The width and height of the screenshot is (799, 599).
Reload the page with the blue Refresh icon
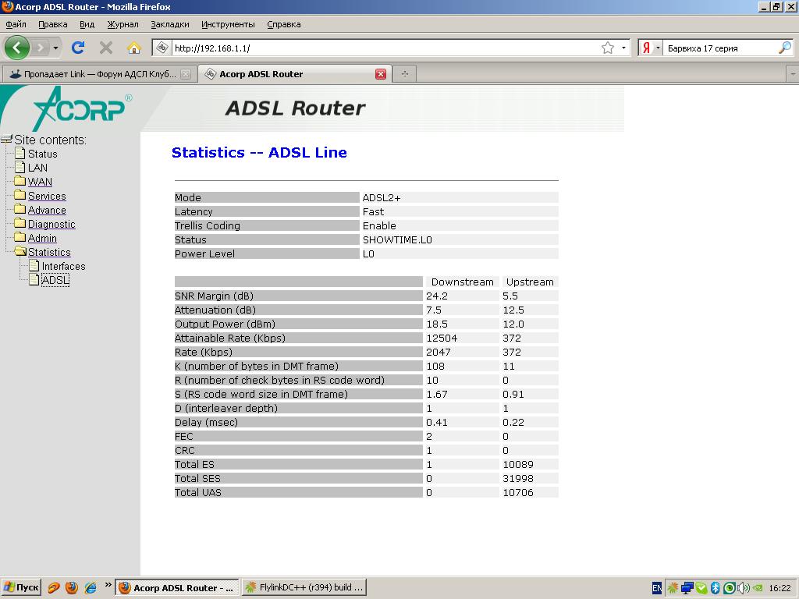pyautogui.click(x=78, y=48)
